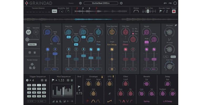202x105 pixels.
Task: Click the LFO running man icon
Action: tap(109, 94)
